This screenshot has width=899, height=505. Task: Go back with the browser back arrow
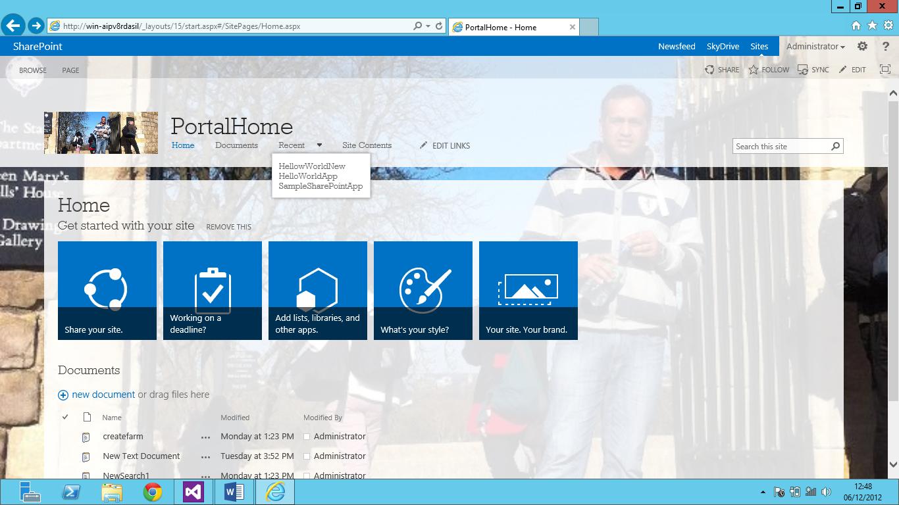pos(13,26)
